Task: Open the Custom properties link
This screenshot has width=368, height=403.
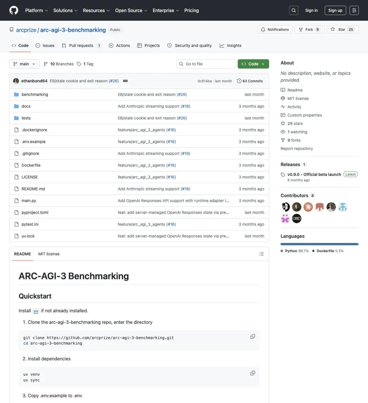Action: [305, 115]
